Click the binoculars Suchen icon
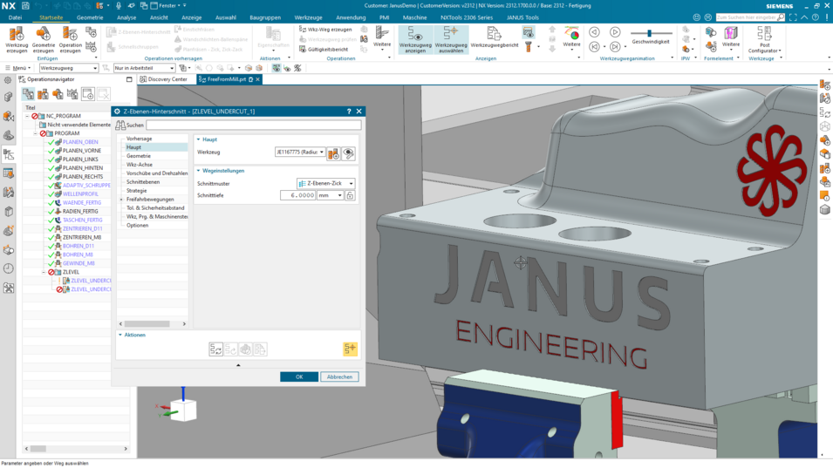This screenshot has width=833, height=468. pyautogui.click(x=120, y=125)
